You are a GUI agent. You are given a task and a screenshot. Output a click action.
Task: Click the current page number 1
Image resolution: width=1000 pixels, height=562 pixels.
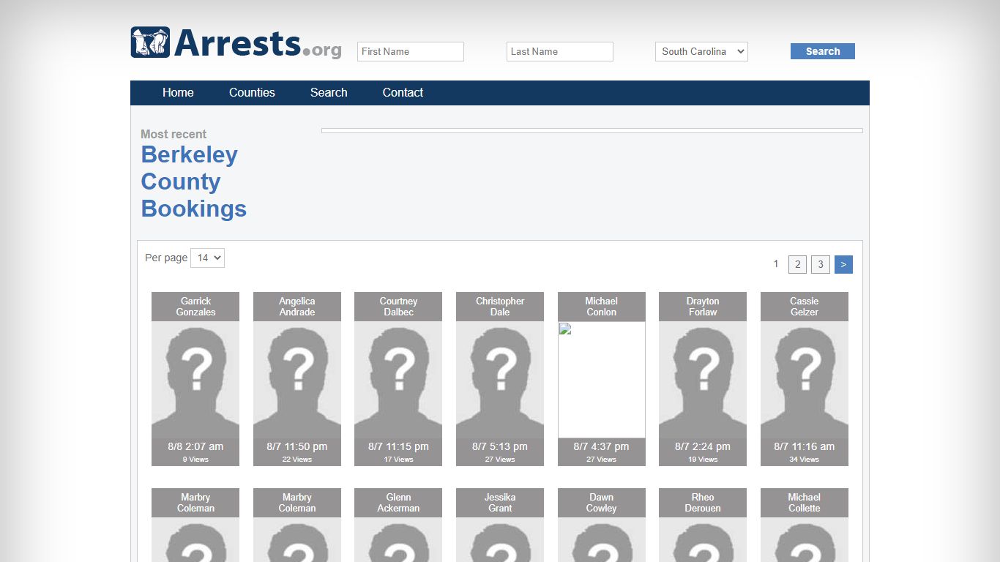point(776,264)
